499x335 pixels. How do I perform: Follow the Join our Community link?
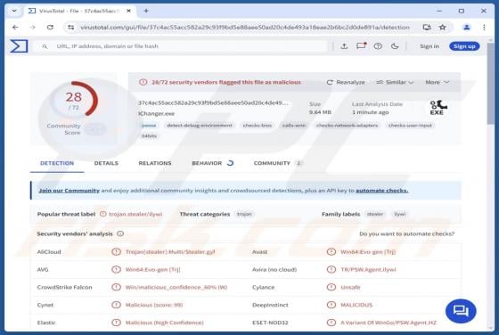70,191
